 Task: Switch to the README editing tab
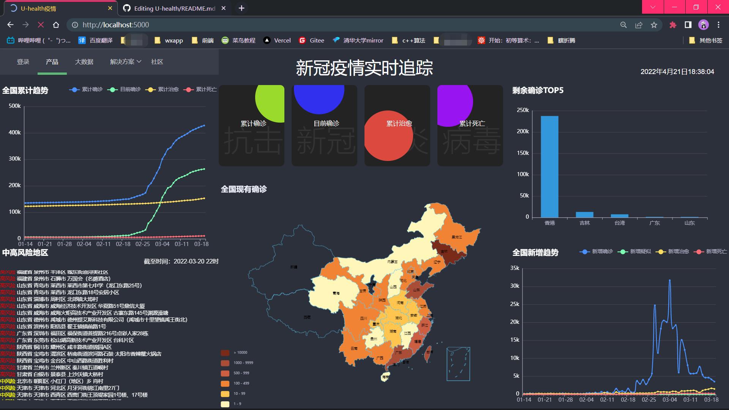point(173,8)
